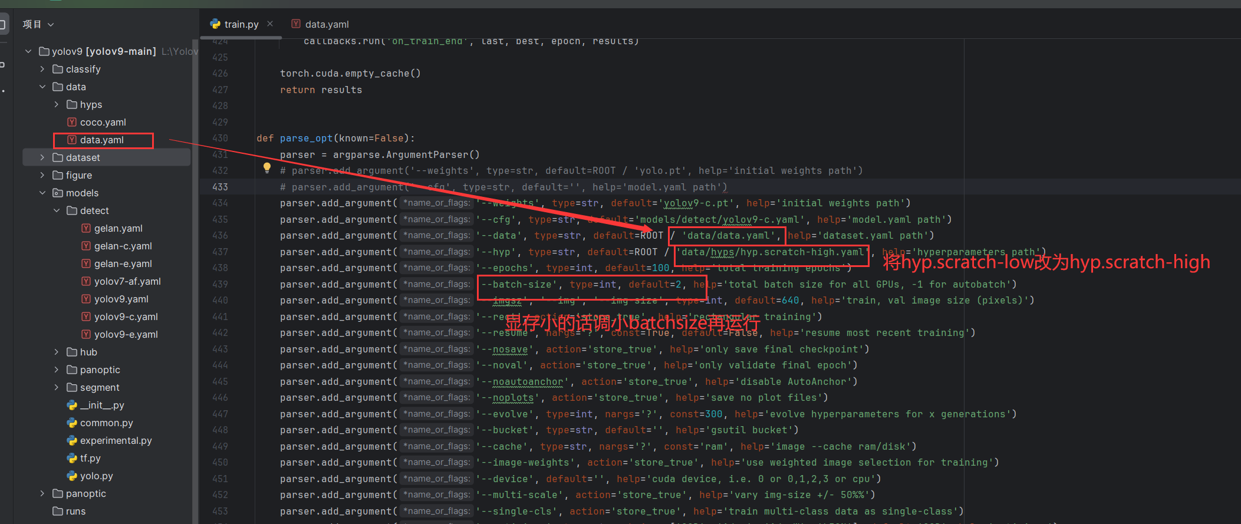Click torch.cuda.empty_cache() on line 426
Screen dimensions: 1241x524
350,73
